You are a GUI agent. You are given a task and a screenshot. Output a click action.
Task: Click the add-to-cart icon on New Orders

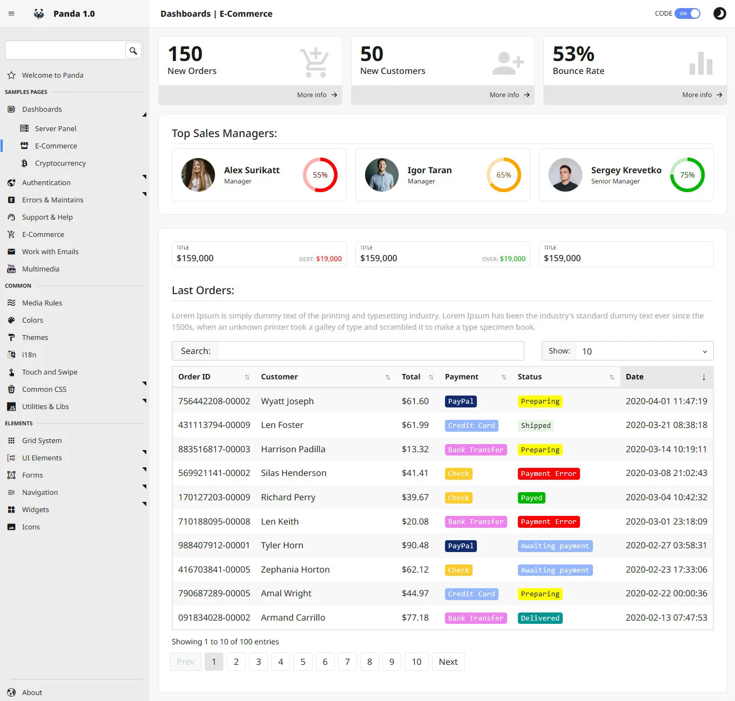pyautogui.click(x=314, y=62)
